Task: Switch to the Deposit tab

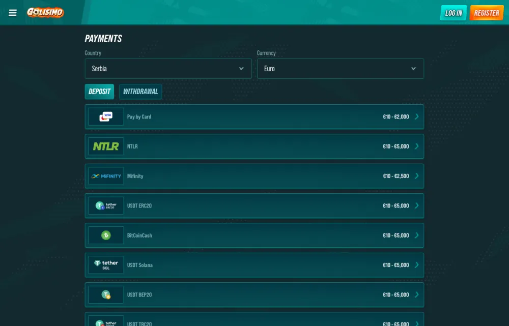Action: (x=99, y=92)
